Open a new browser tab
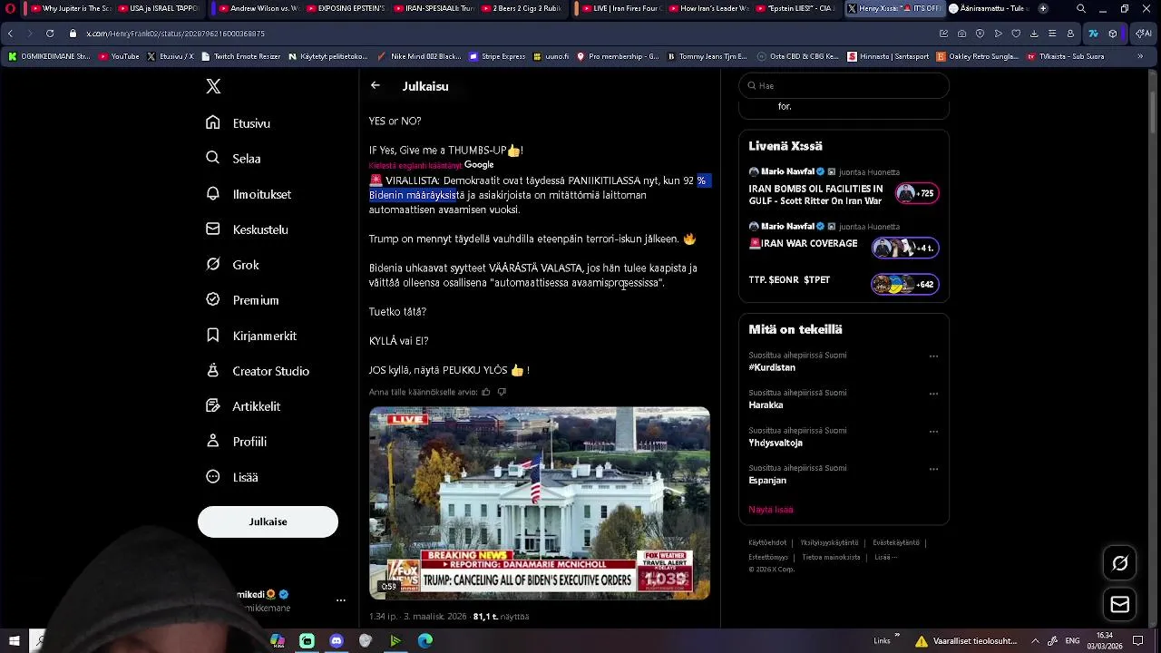Image resolution: width=1161 pixels, height=653 pixels. pyautogui.click(x=1043, y=8)
